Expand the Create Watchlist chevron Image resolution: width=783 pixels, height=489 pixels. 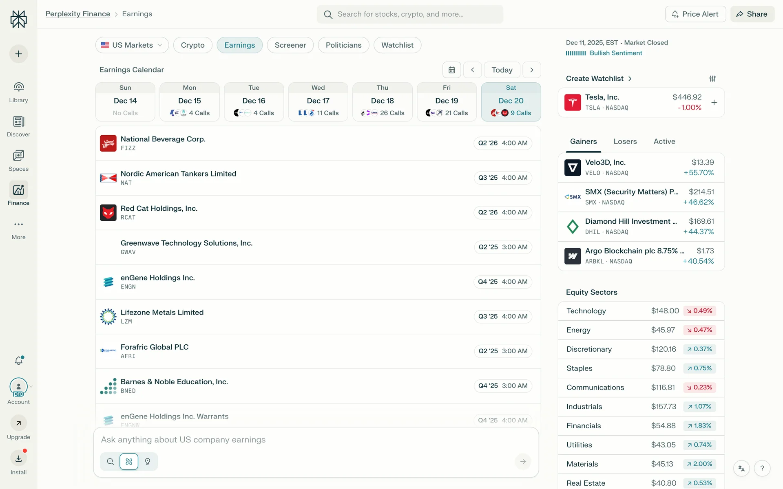[x=630, y=79]
